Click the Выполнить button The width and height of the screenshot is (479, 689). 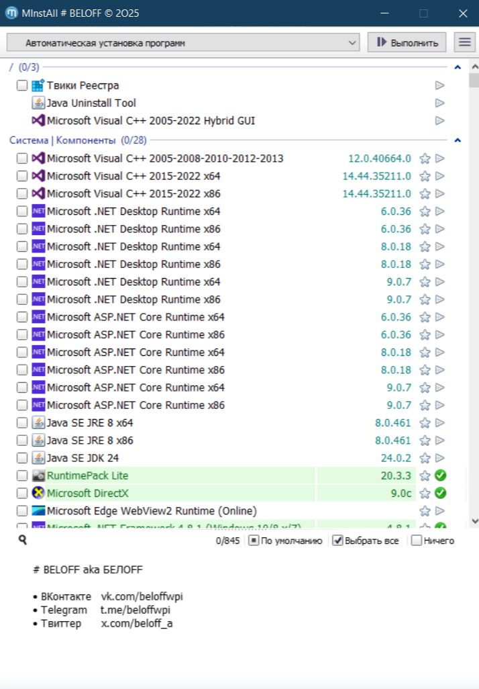pos(407,42)
